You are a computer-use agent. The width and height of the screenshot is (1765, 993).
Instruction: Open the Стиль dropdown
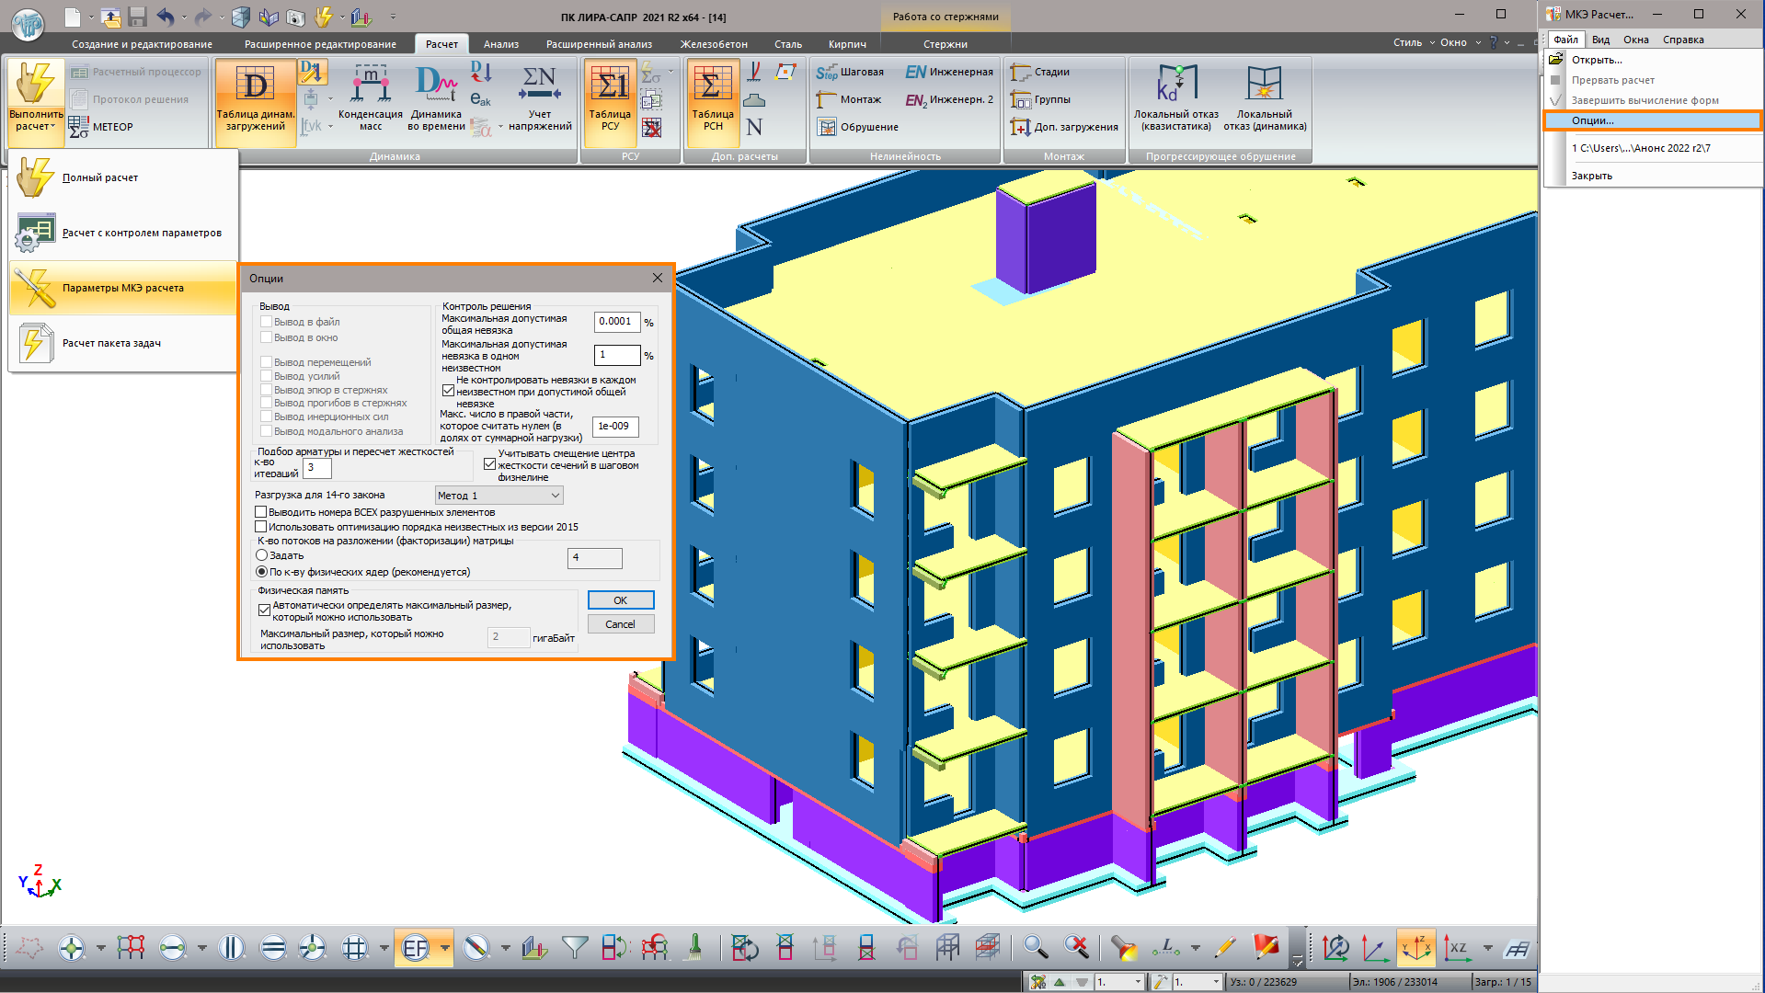click(1413, 42)
